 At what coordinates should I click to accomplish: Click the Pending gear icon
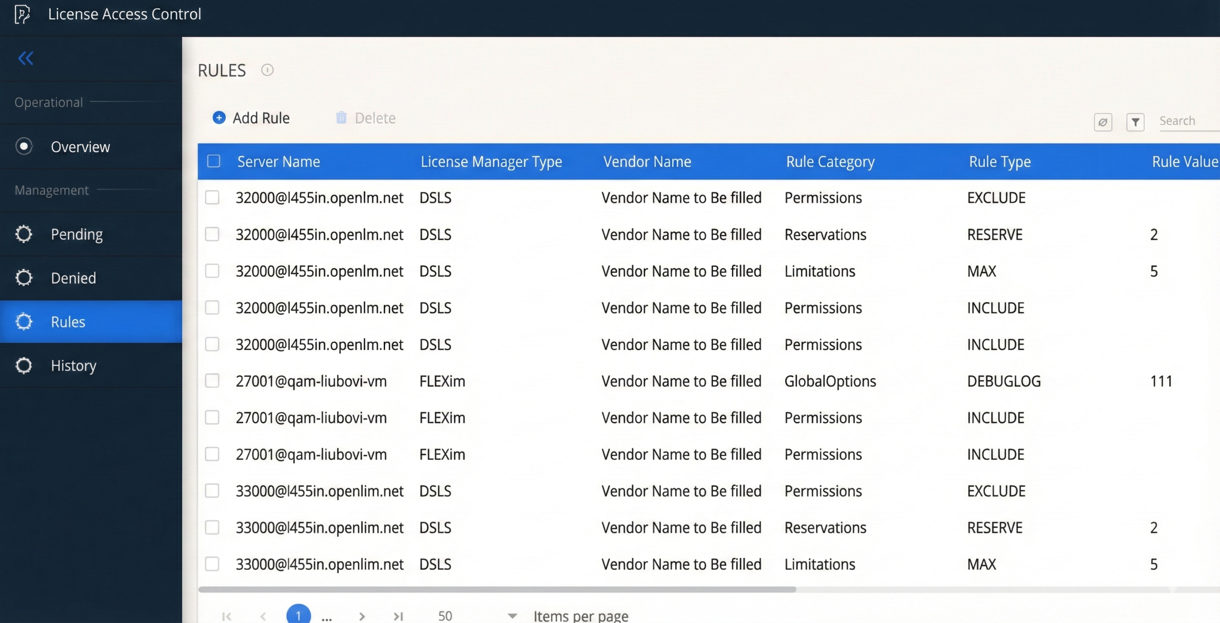[x=24, y=234]
